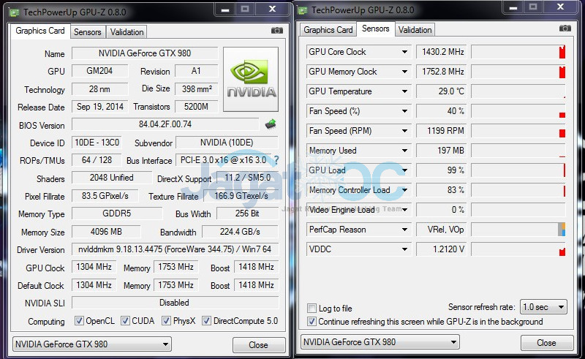Click GPU-Z title icon in right window
The width and height of the screenshot is (585, 359).
click(x=302, y=10)
